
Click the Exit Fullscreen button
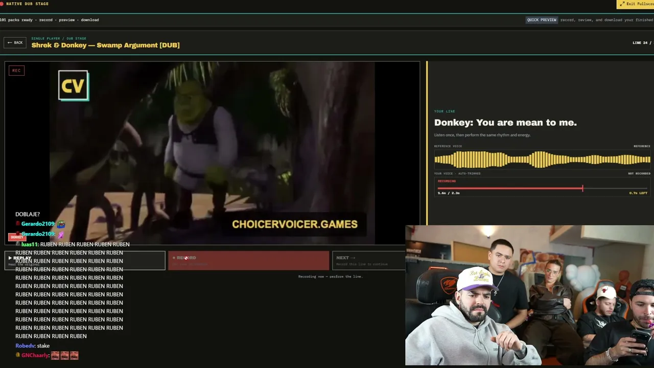[x=636, y=4]
